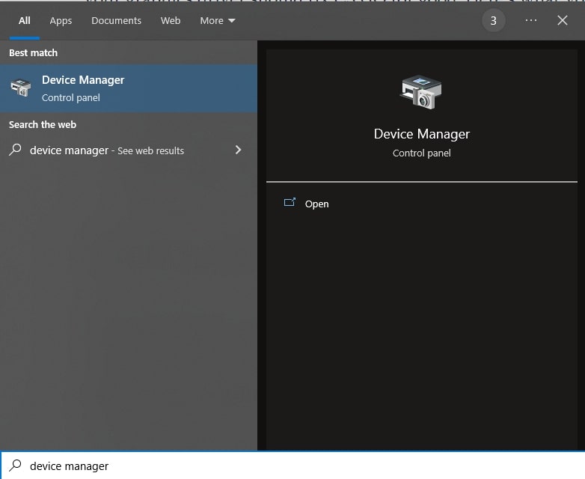The height and width of the screenshot is (479, 585).
Task: Click the large Device Manager icon in preview pane
Action: pos(421,93)
